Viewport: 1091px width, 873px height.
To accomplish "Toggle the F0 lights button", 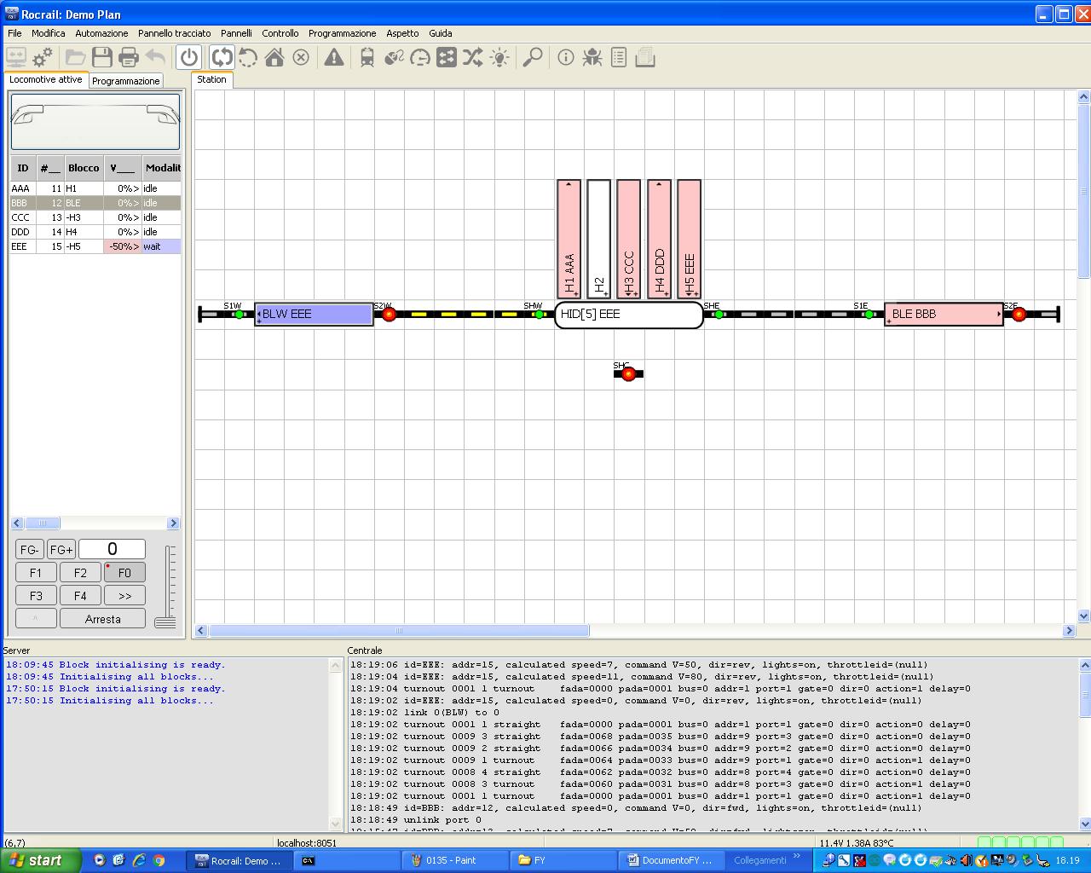I will (x=124, y=573).
